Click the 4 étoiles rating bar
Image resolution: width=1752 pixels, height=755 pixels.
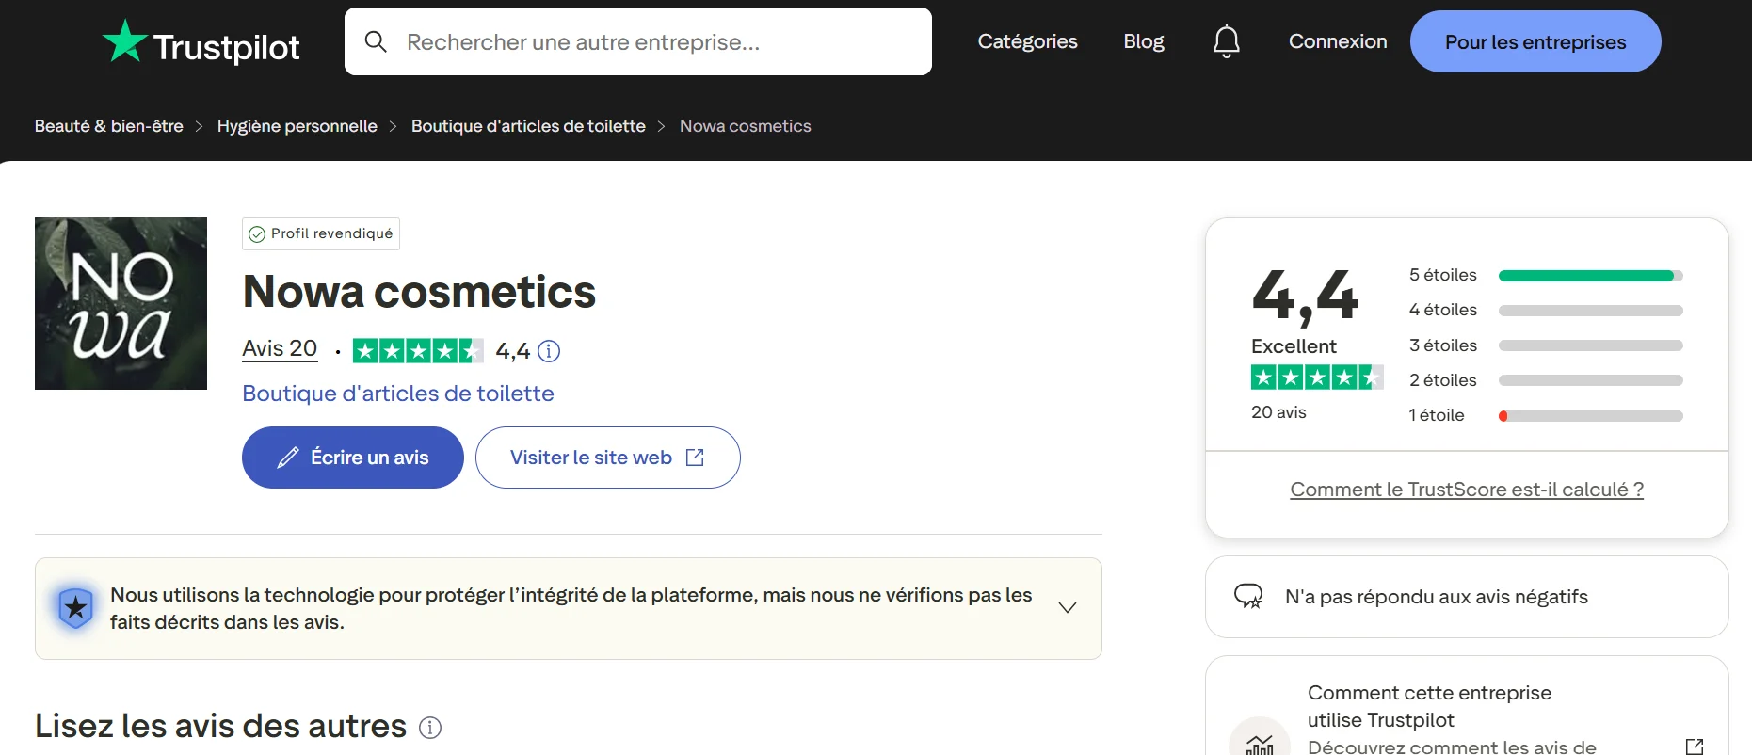click(x=1591, y=311)
